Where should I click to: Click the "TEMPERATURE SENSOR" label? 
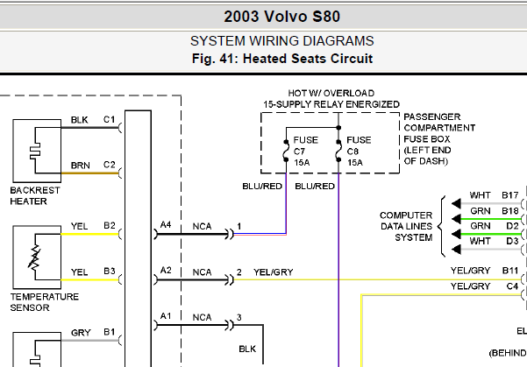[45, 302]
